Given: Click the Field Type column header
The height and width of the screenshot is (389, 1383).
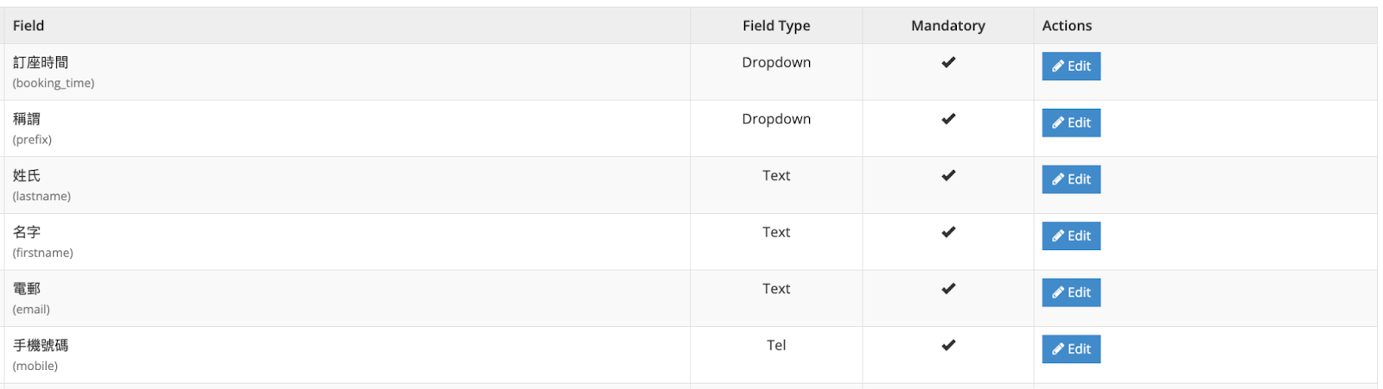Looking at the screenshot, I should 776,26.
